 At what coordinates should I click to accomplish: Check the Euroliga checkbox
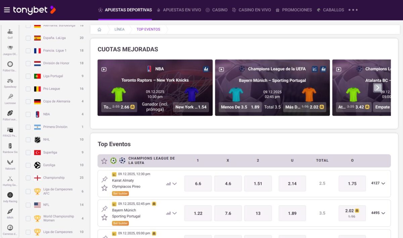[x=28, y=165]
